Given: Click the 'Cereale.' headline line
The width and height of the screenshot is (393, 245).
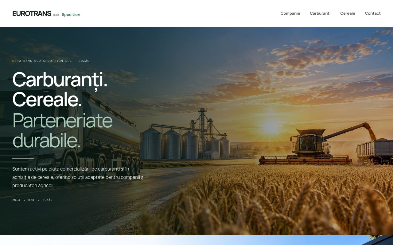Looking at the screenshot, I should (x=47, y=100).
